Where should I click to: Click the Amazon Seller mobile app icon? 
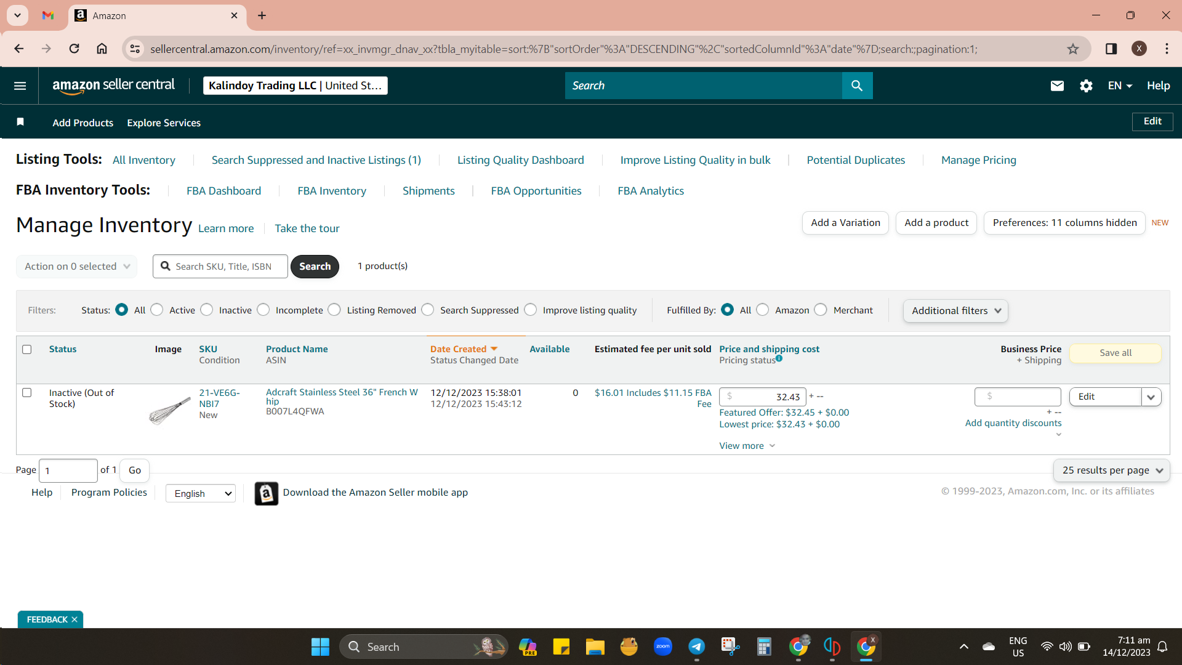(266, 493)
